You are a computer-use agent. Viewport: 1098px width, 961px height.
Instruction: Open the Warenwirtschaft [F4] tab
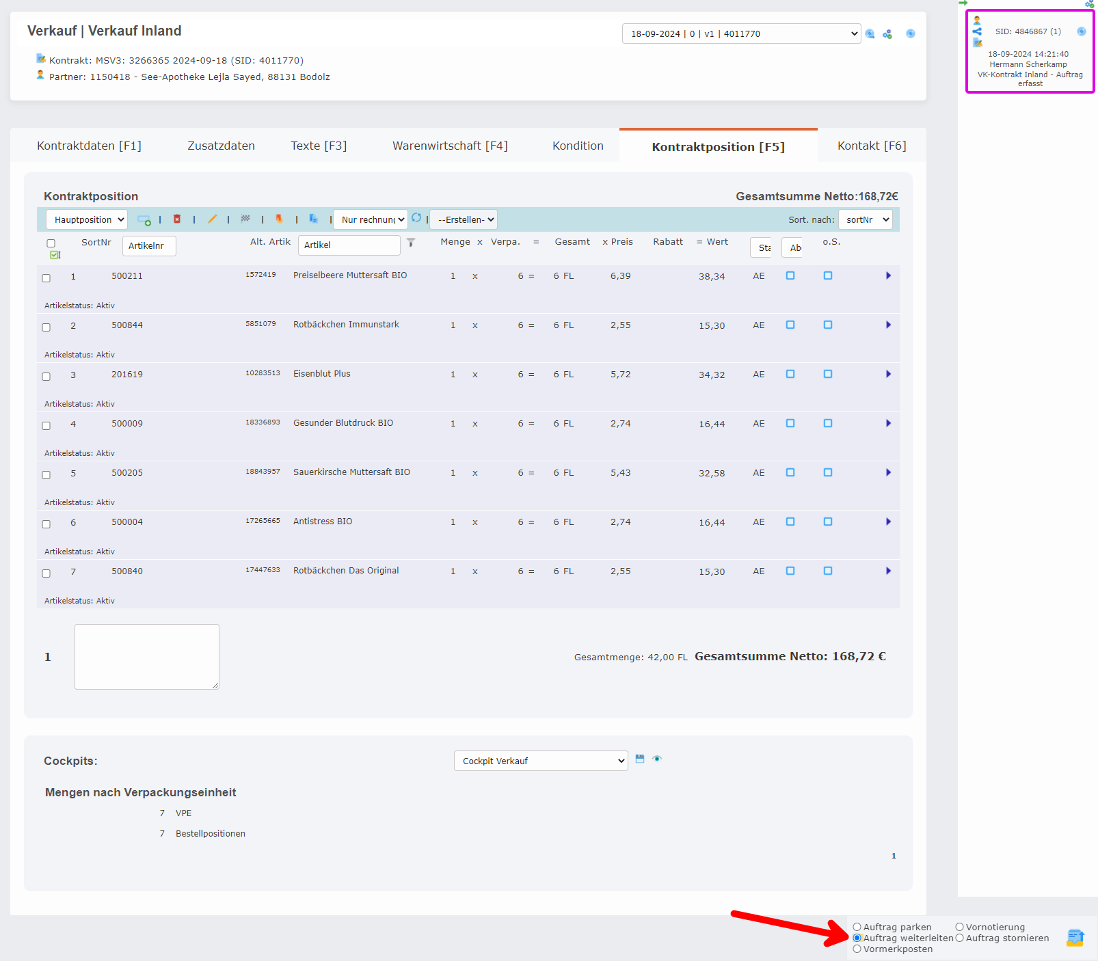click(450, 146)
